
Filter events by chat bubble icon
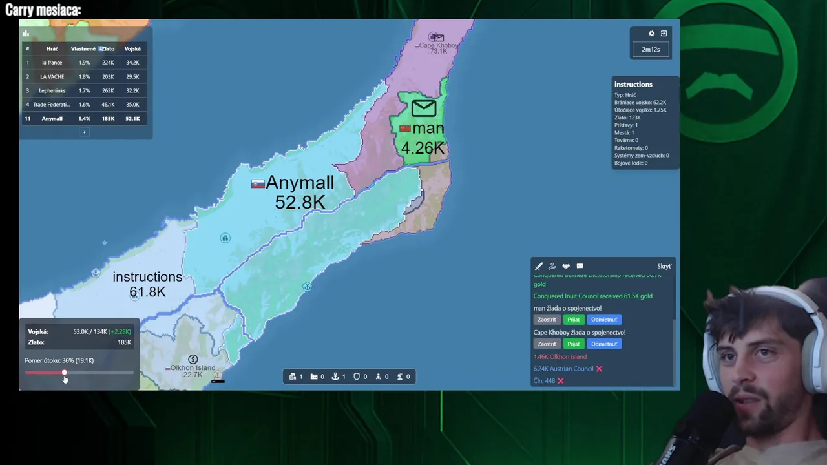580,266
